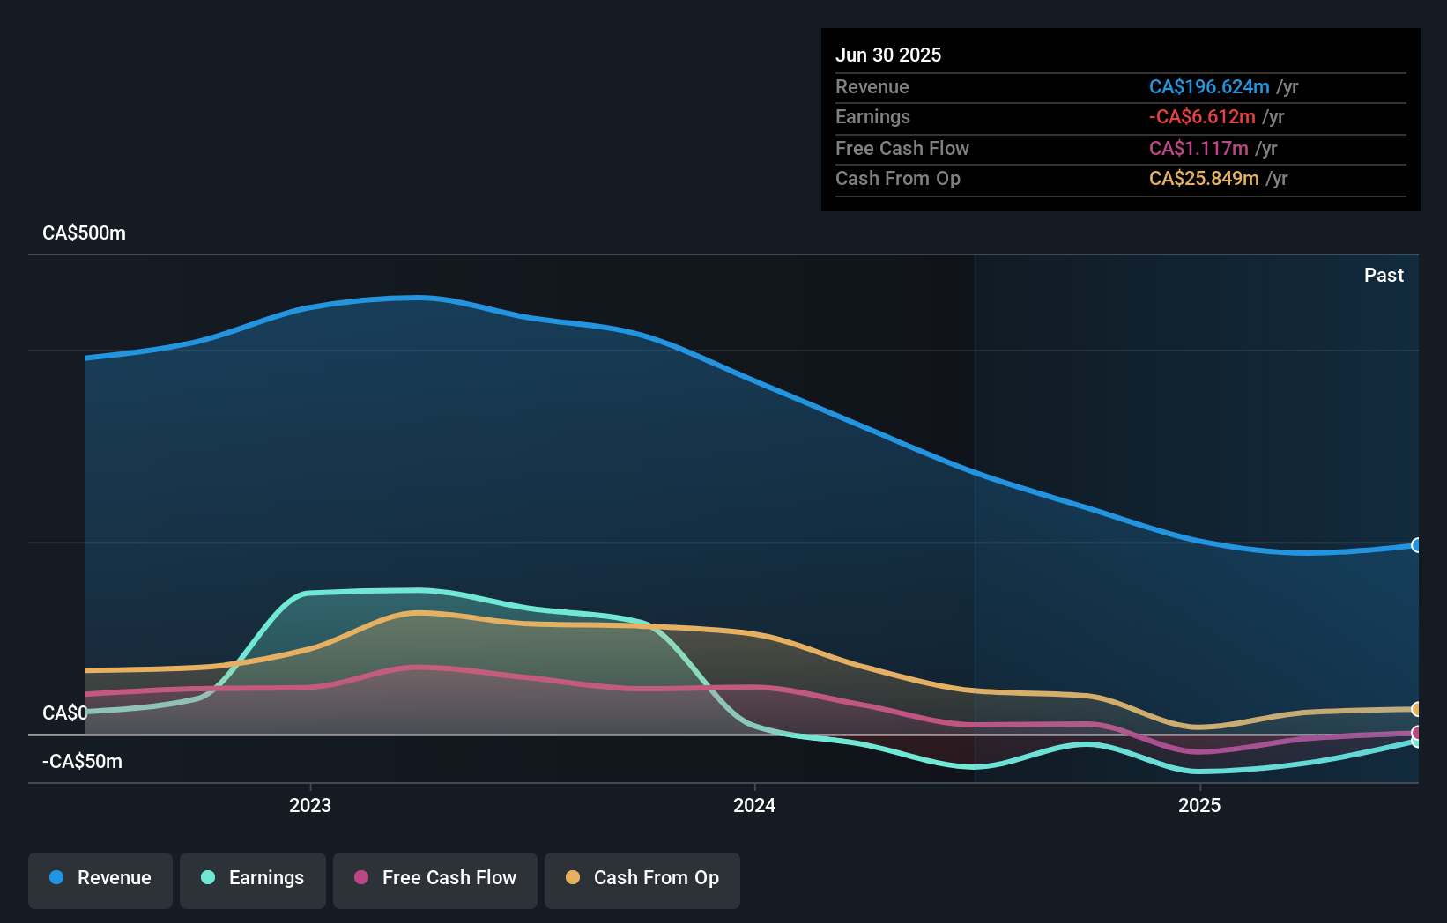Click the Earnings row label in tooltip
The image size is (1447, 923).
coord(872,116)
